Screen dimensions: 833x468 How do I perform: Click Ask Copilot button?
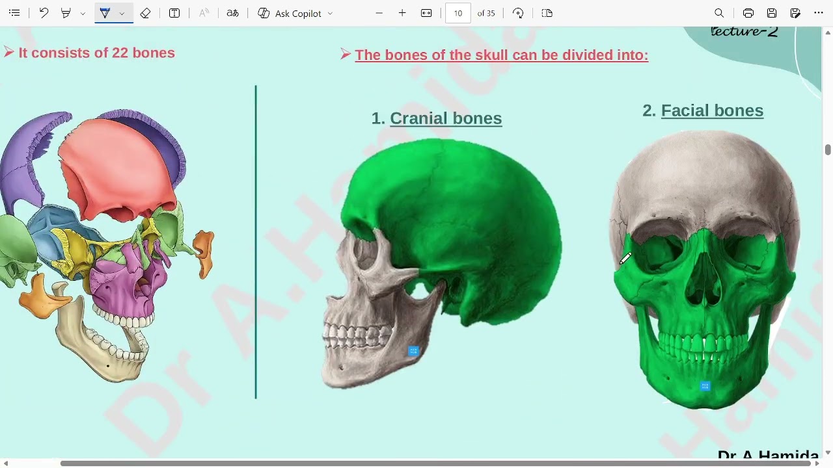[x=291, y=13]
